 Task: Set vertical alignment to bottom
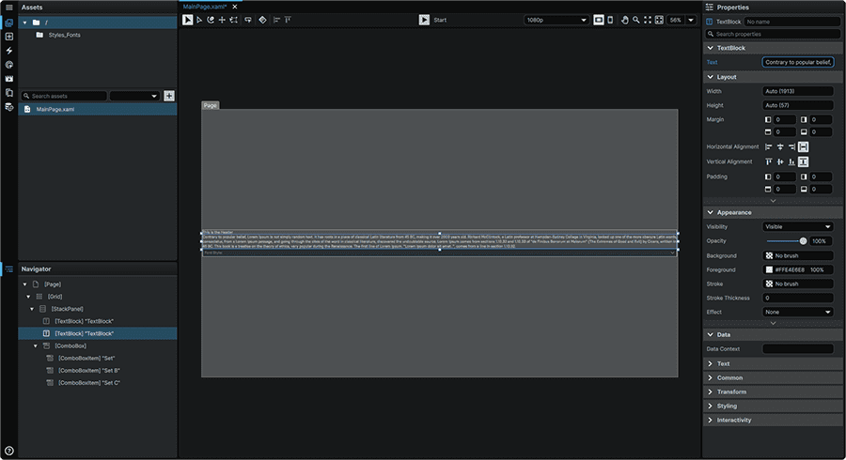[x=791, y=161]
